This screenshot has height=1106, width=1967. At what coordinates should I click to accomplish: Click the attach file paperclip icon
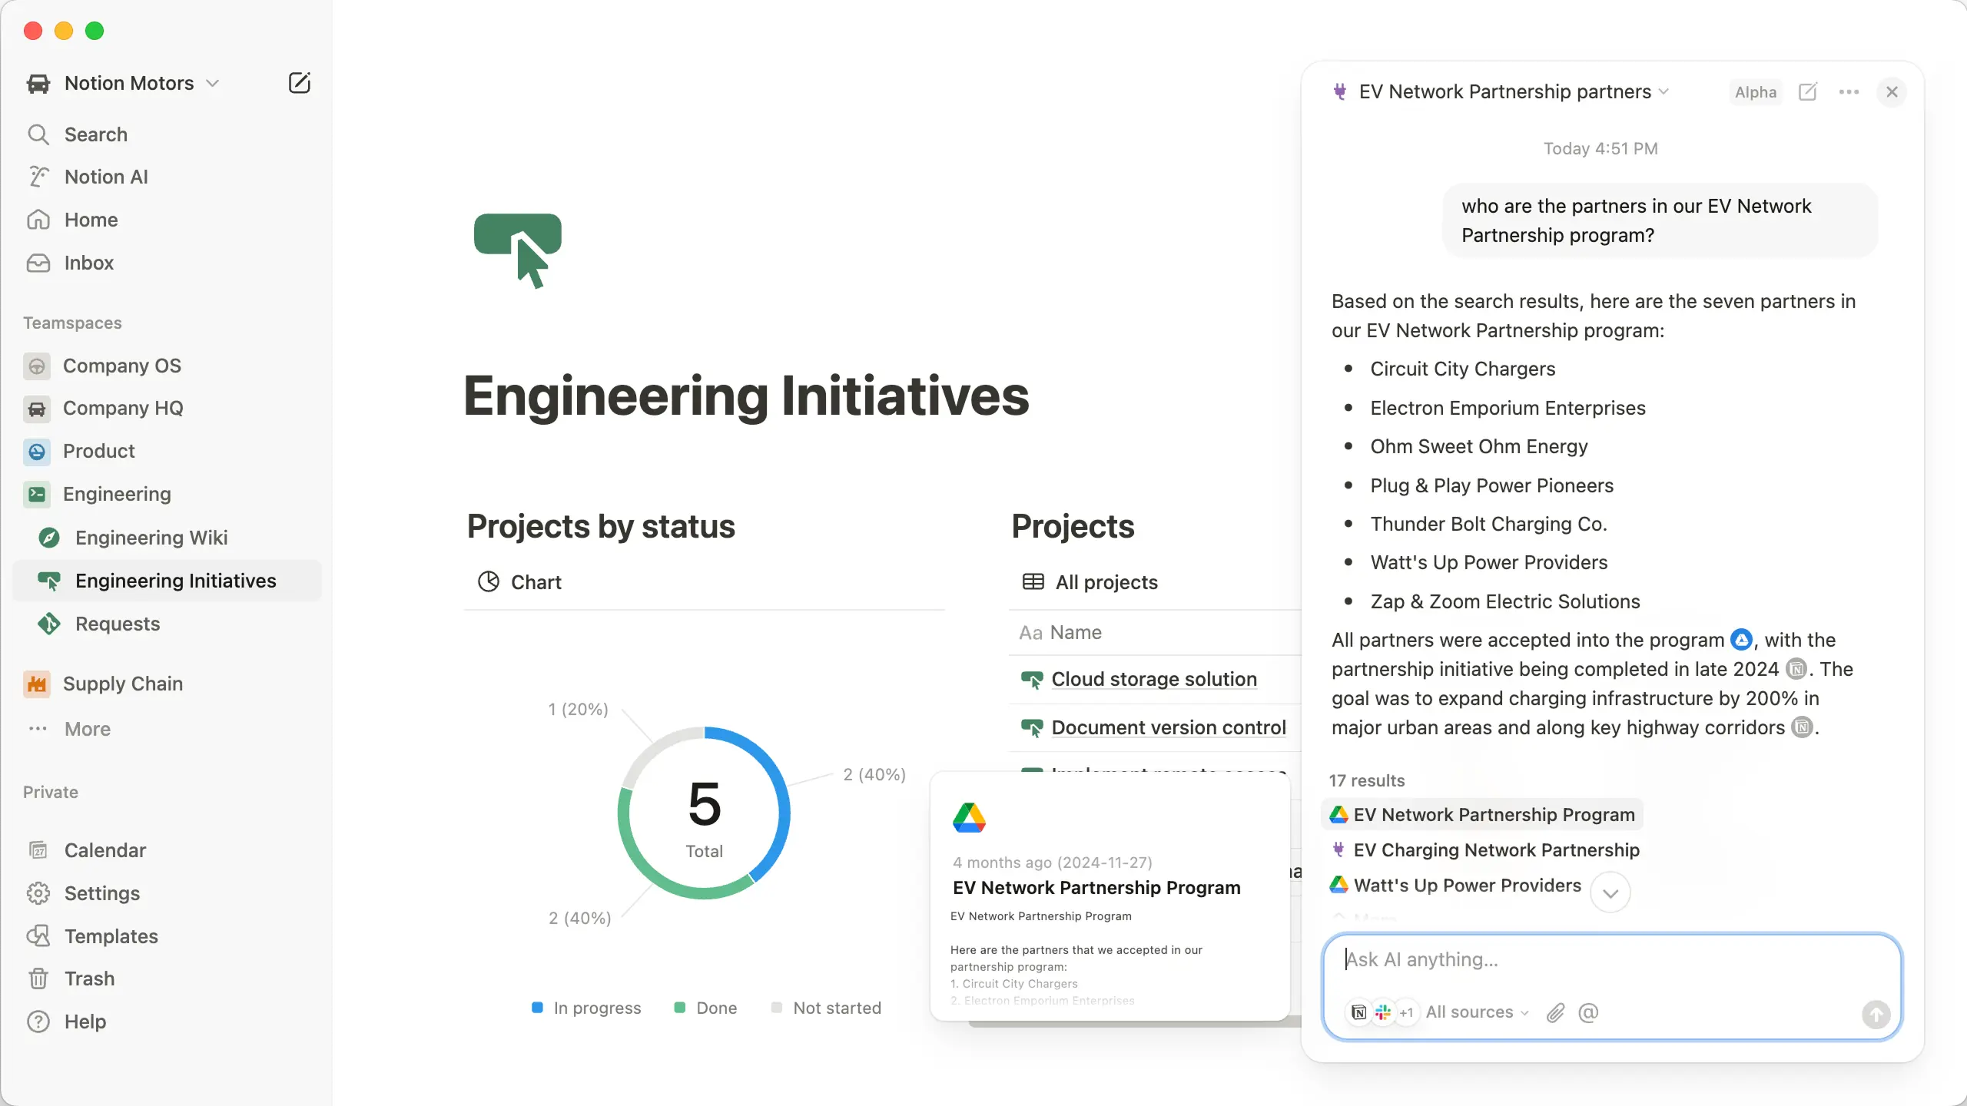coord(1555,1012)
